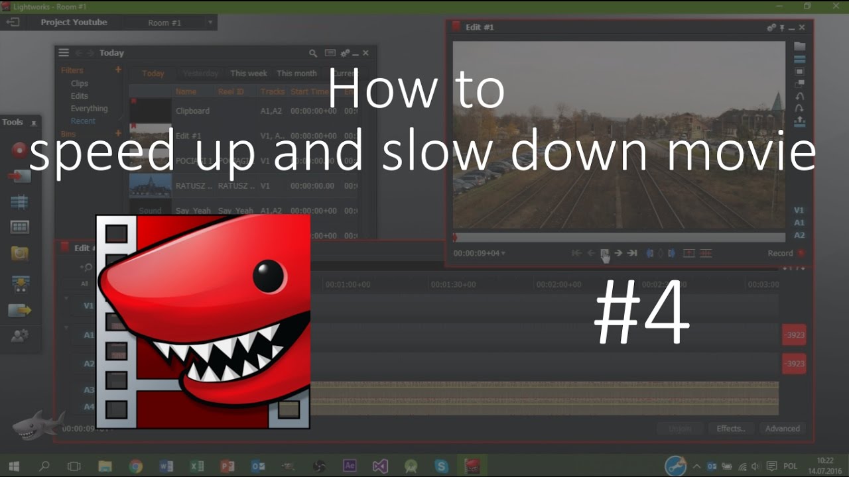849x477 pixels.
Task: Click the folder icon in the Edit #1 viewer
Action: [800, 46]
